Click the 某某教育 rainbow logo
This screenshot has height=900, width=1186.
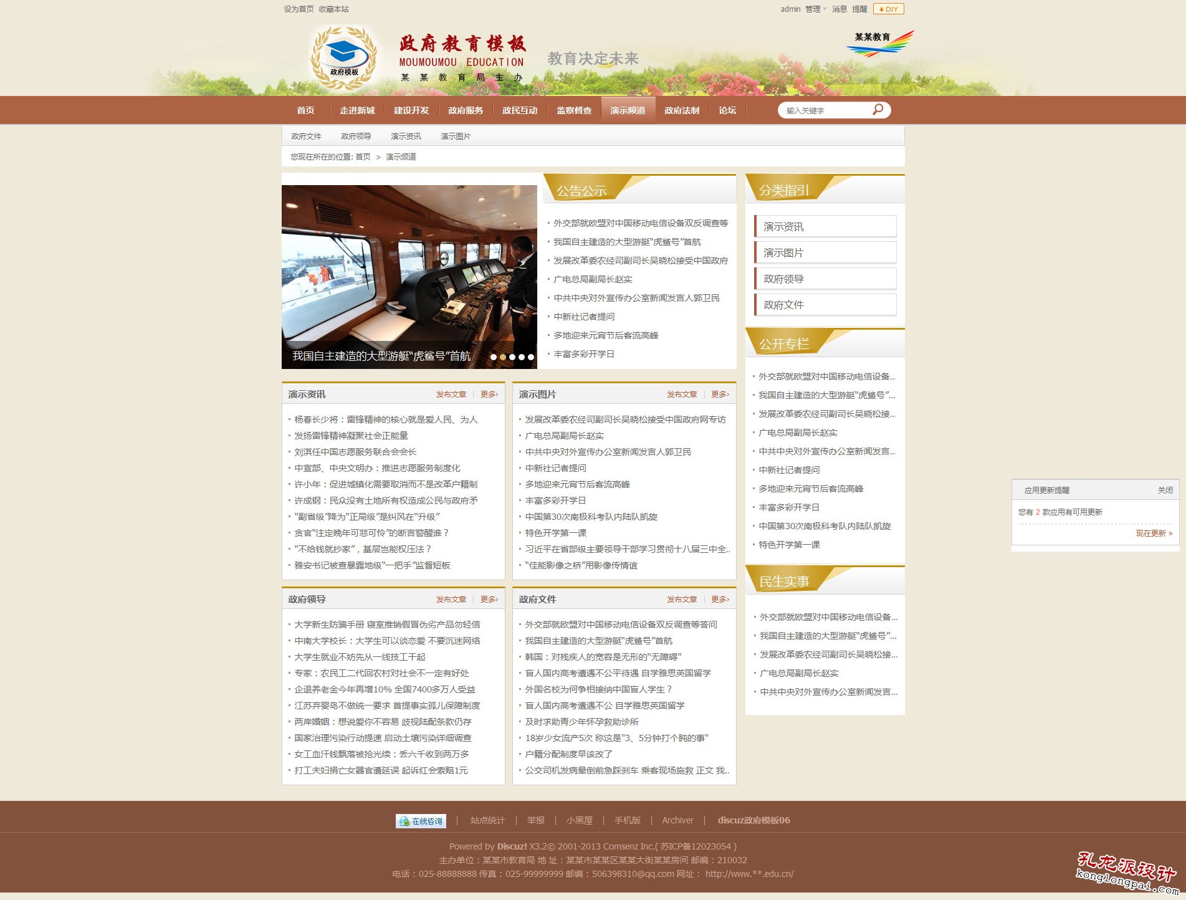tap(880, 44)
